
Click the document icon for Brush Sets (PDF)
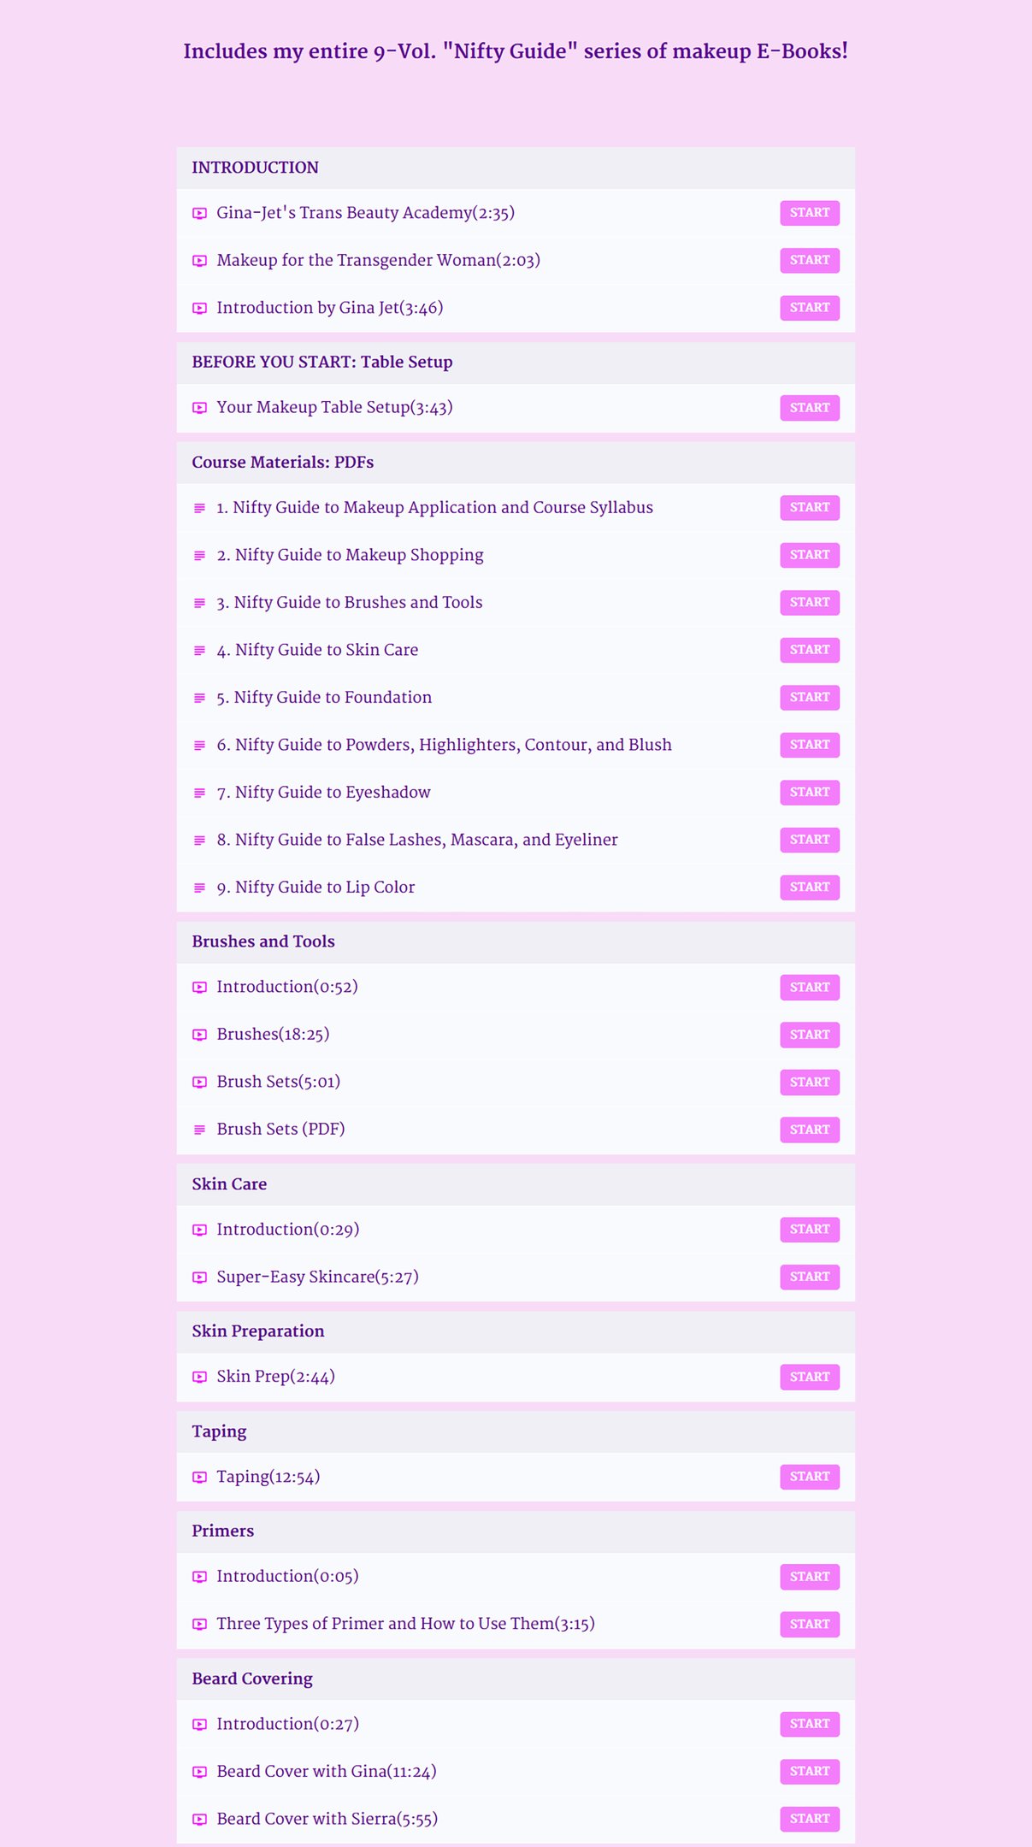199,1130
